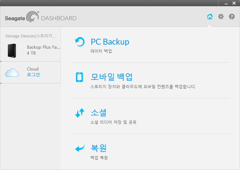Open the 복원 option

pyautogui.click(x=98, y=148)
